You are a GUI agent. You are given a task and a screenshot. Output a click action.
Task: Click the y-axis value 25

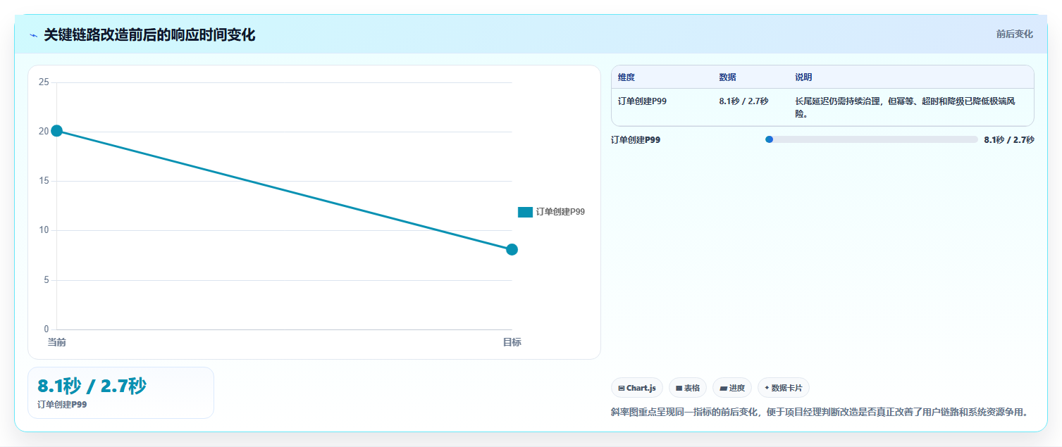point(44,82)
